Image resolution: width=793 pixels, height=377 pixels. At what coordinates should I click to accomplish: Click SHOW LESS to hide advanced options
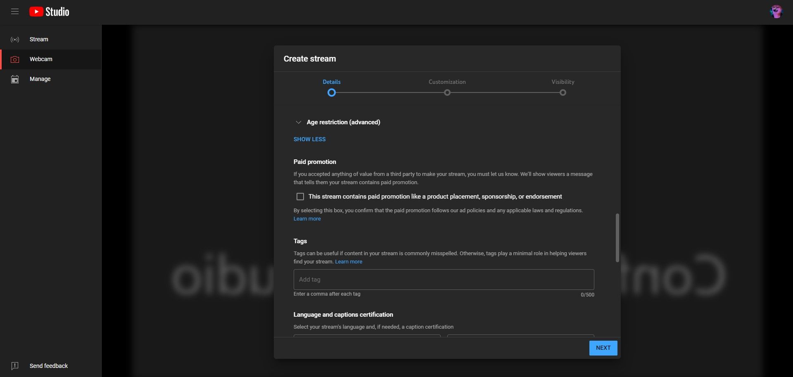coord(309,139)
